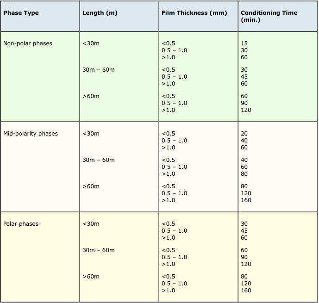Click "0.5 – 1.0" film thickness for Non-polar 30m – 60m
Viewport: 319px width, 303px height.
tap(175, 77)
